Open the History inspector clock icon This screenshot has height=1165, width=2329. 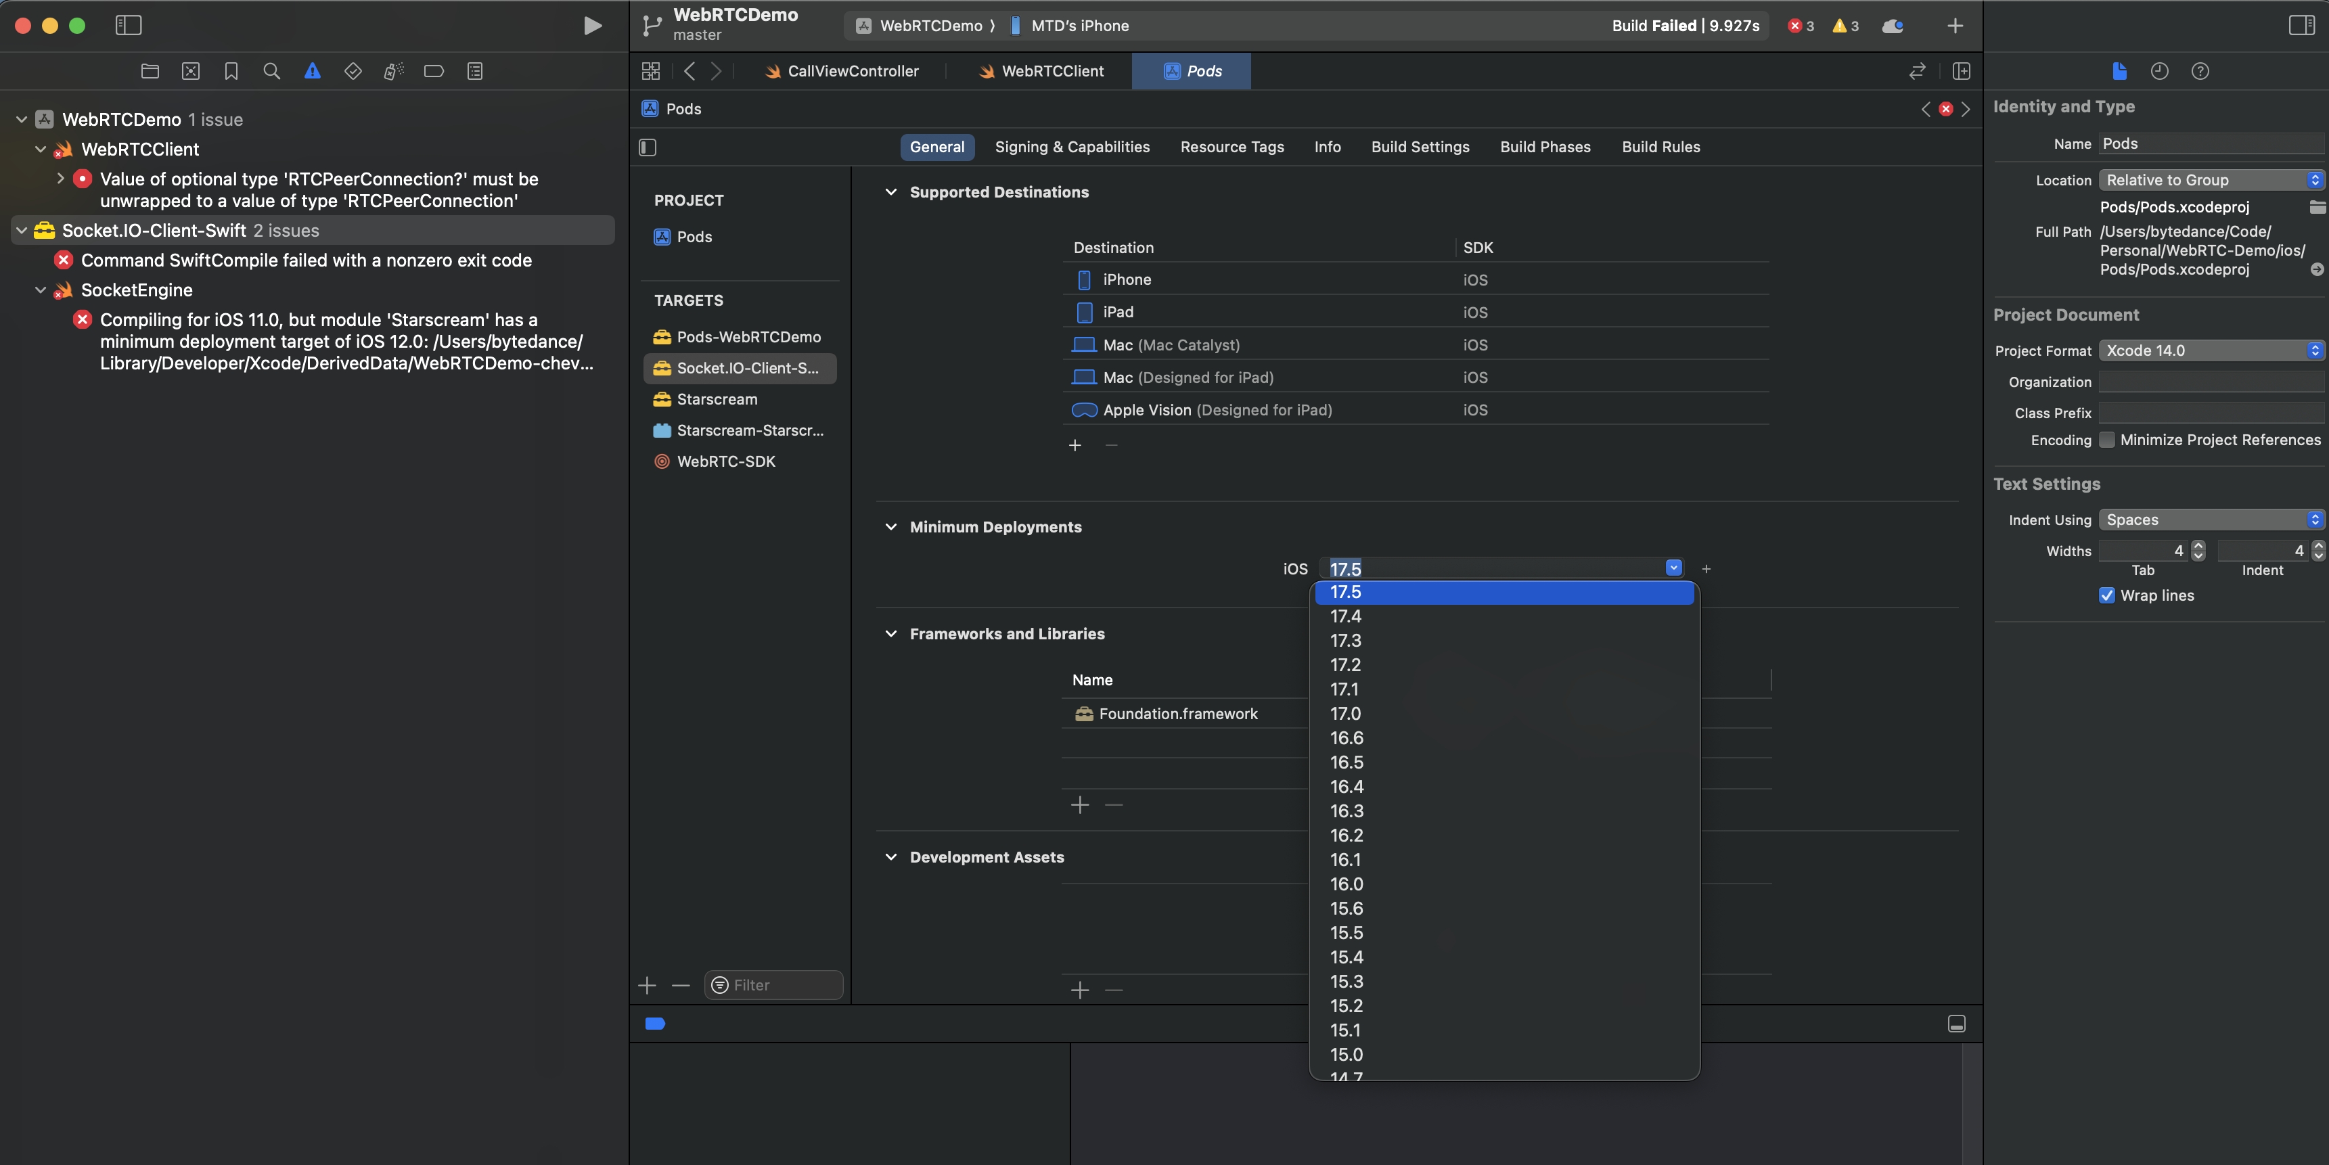click(2159, 72)
